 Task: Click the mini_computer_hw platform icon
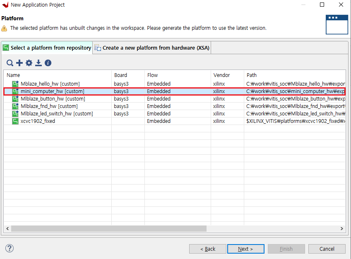click(15, 91)
